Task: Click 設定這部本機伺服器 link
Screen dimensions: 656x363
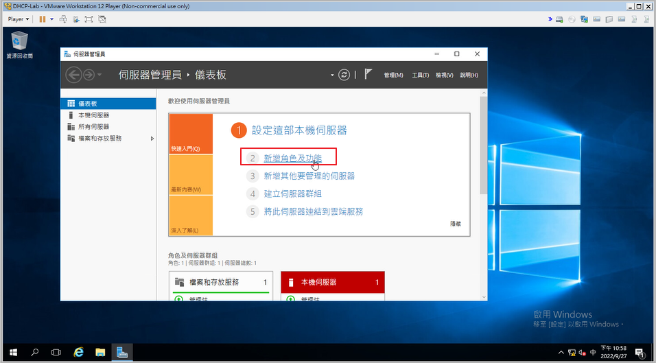Action: point(299,130)
